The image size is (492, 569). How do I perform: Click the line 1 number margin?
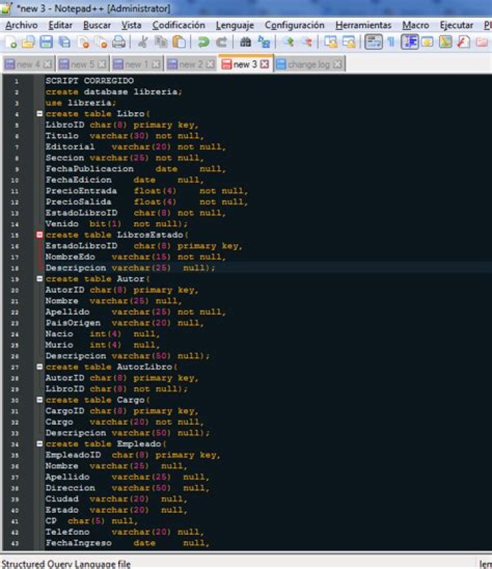tap(16, 81)
